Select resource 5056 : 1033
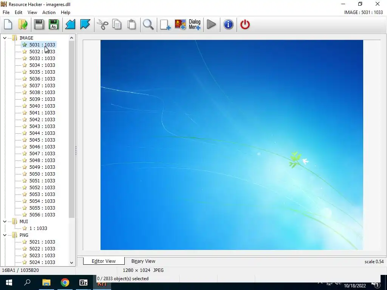The image size is (387, 290). pyautogui.click(x=42, y=215)
